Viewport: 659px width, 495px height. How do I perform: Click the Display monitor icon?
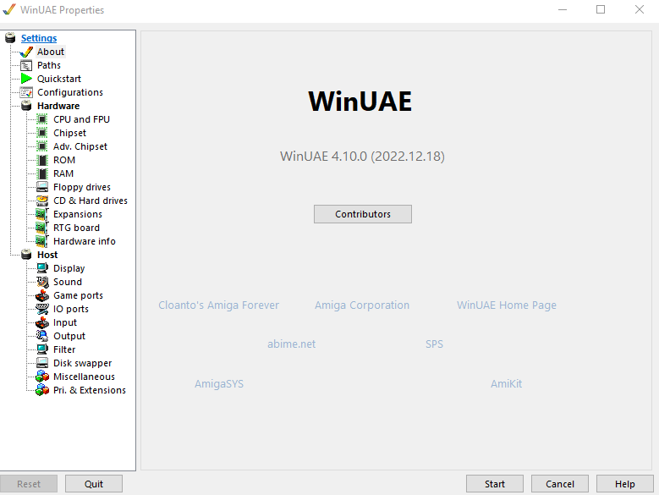[x=42, y=268]
